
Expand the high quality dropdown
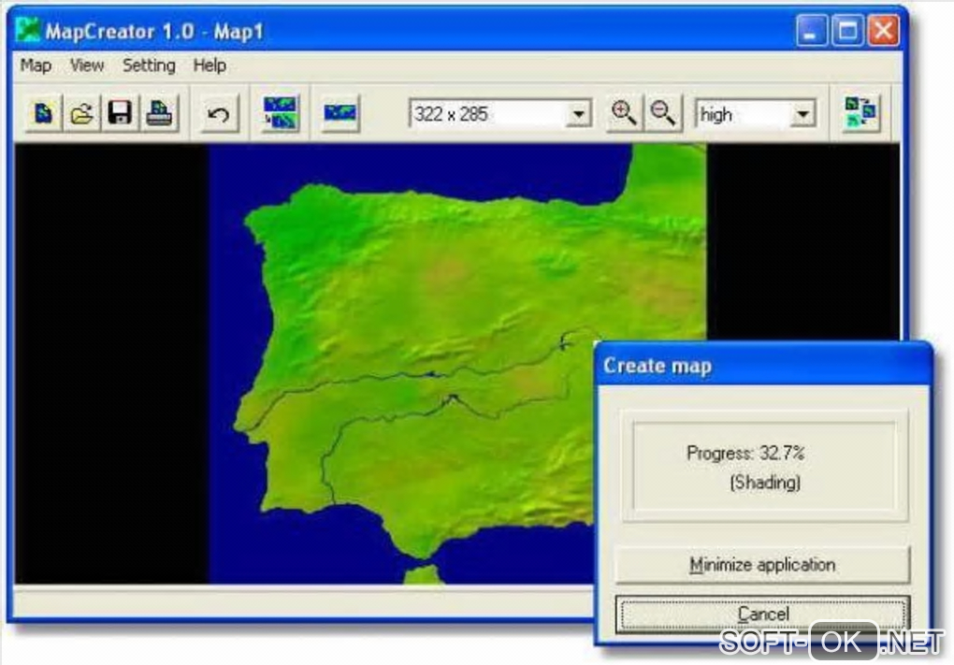point(803,114)
